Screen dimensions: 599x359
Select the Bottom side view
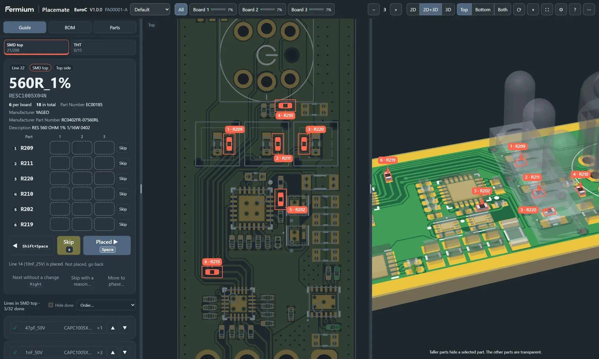483,10
